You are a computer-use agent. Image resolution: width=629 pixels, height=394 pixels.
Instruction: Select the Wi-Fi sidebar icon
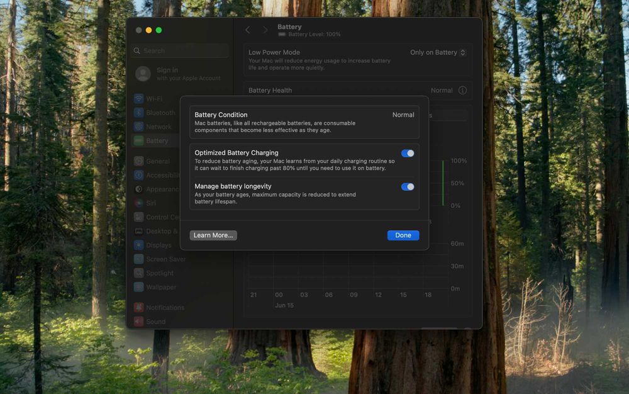139,99
